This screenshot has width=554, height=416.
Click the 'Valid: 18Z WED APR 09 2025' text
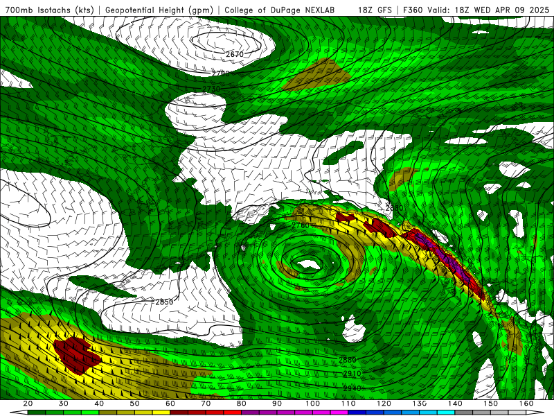point(488,10)
